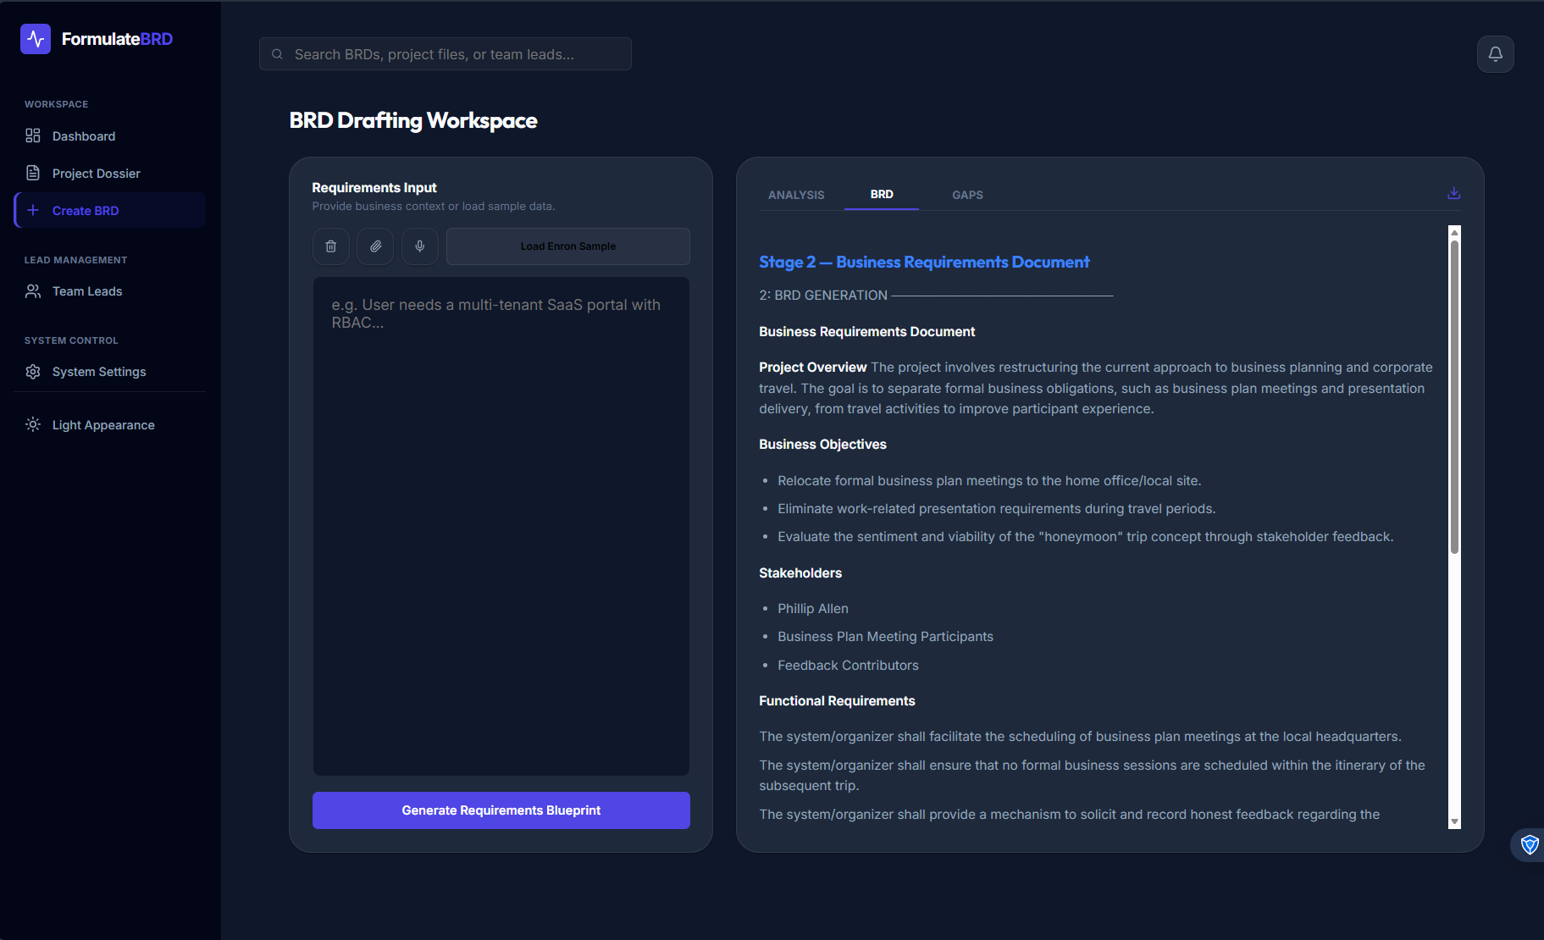Switch to the Gaps tab

coord(967,195)
